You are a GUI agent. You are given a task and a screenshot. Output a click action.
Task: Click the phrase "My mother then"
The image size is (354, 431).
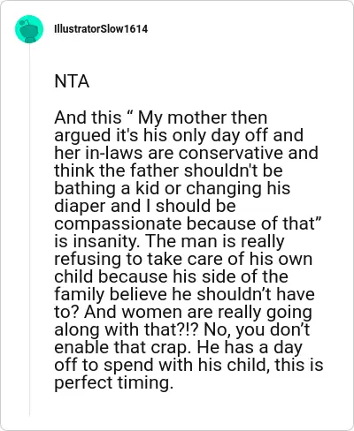pyautogui.click(x=203, y=117)
